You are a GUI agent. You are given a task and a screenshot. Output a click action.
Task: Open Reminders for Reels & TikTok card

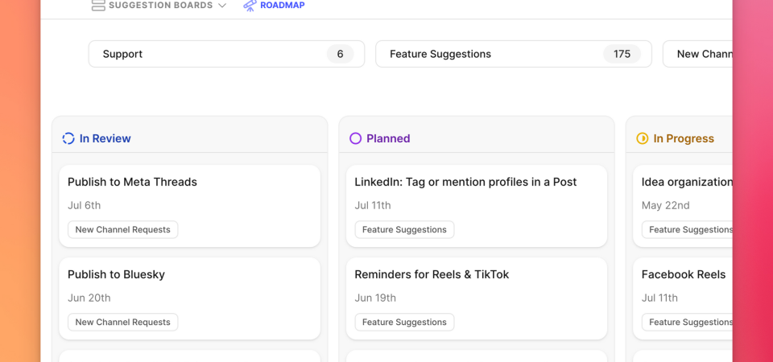(x=477, y=298)
